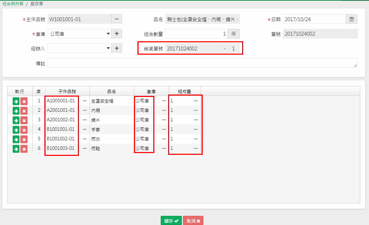Screen dimensions: 369x225
Task: Open warehouse ellipsis in 雨衣 row
Action: tap(164, 139)
